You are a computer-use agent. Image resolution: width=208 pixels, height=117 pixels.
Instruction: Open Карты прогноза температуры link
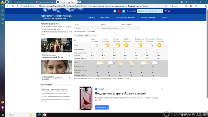pos(56,27)
